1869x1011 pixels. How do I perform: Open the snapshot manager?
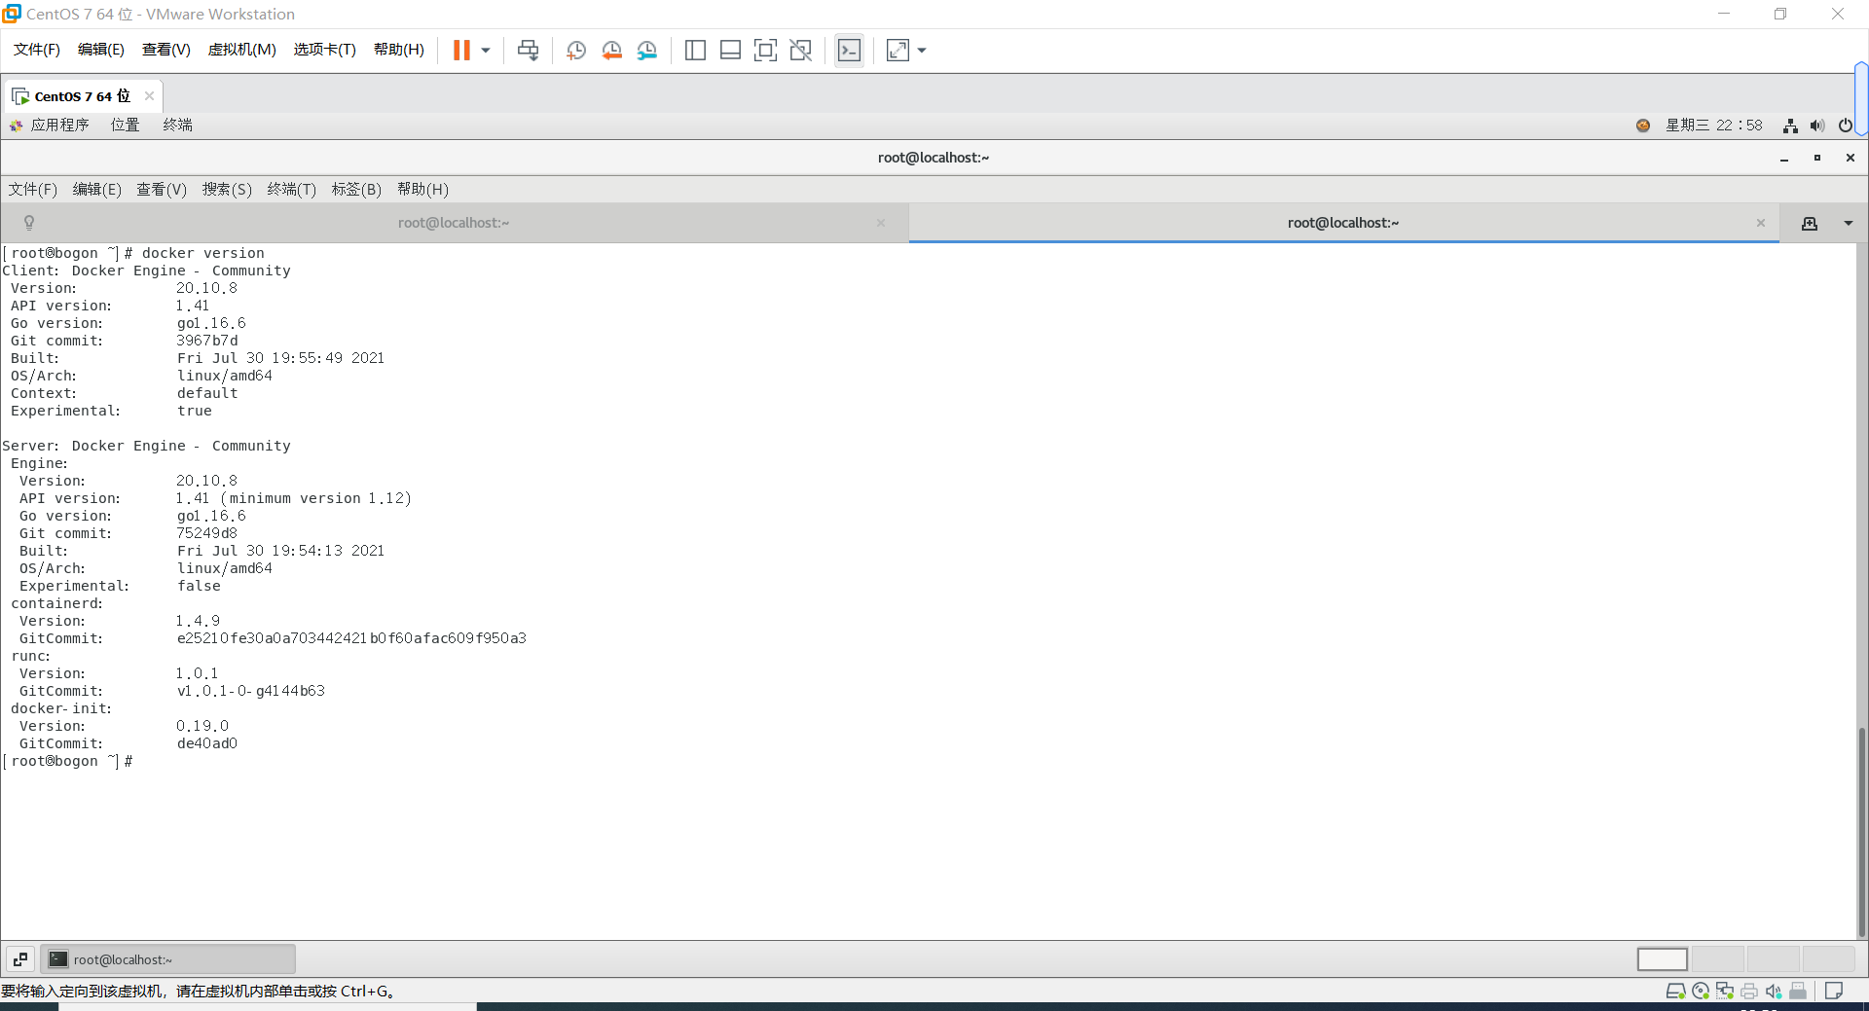pos(647,51)
